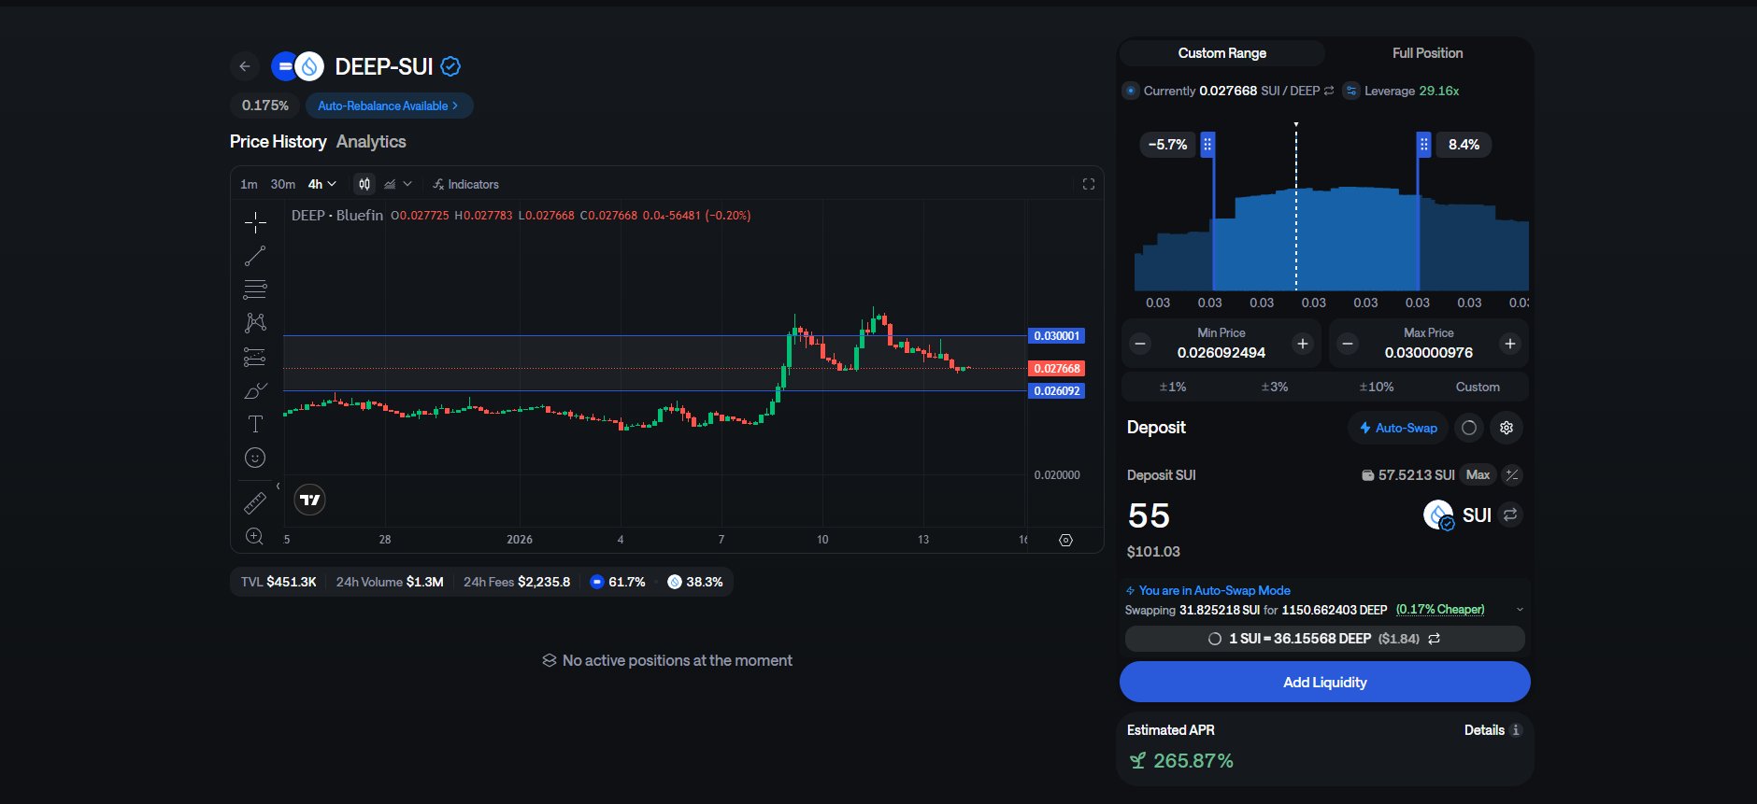This screenshot has height=804, width=1757.
Task: Select the ruler measure tool
Action: 255,503
